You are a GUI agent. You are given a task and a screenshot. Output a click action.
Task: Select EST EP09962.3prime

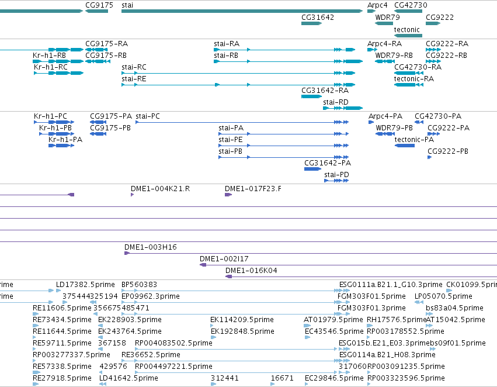[236, 302]
